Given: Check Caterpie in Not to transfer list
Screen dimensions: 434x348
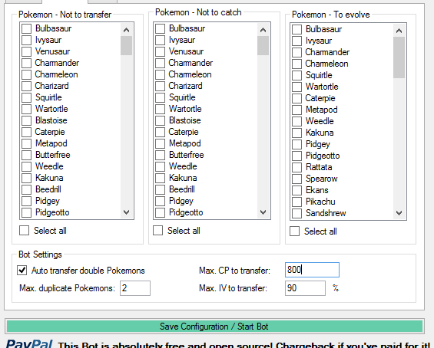Looking at the screenshot, I should (27, 132).
